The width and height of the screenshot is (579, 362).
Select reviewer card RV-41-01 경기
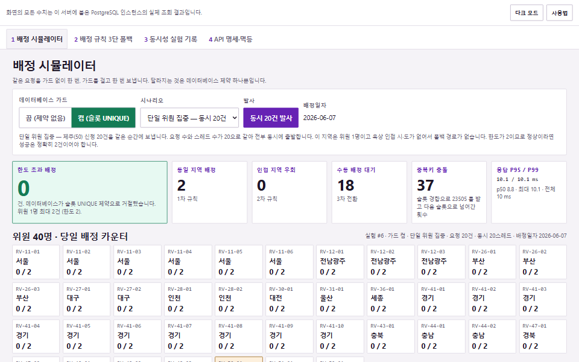(x=441, y=299)
